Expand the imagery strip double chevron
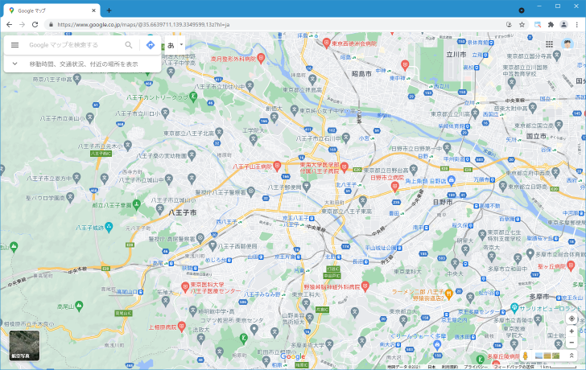586x370 pixels. [571, 356]
